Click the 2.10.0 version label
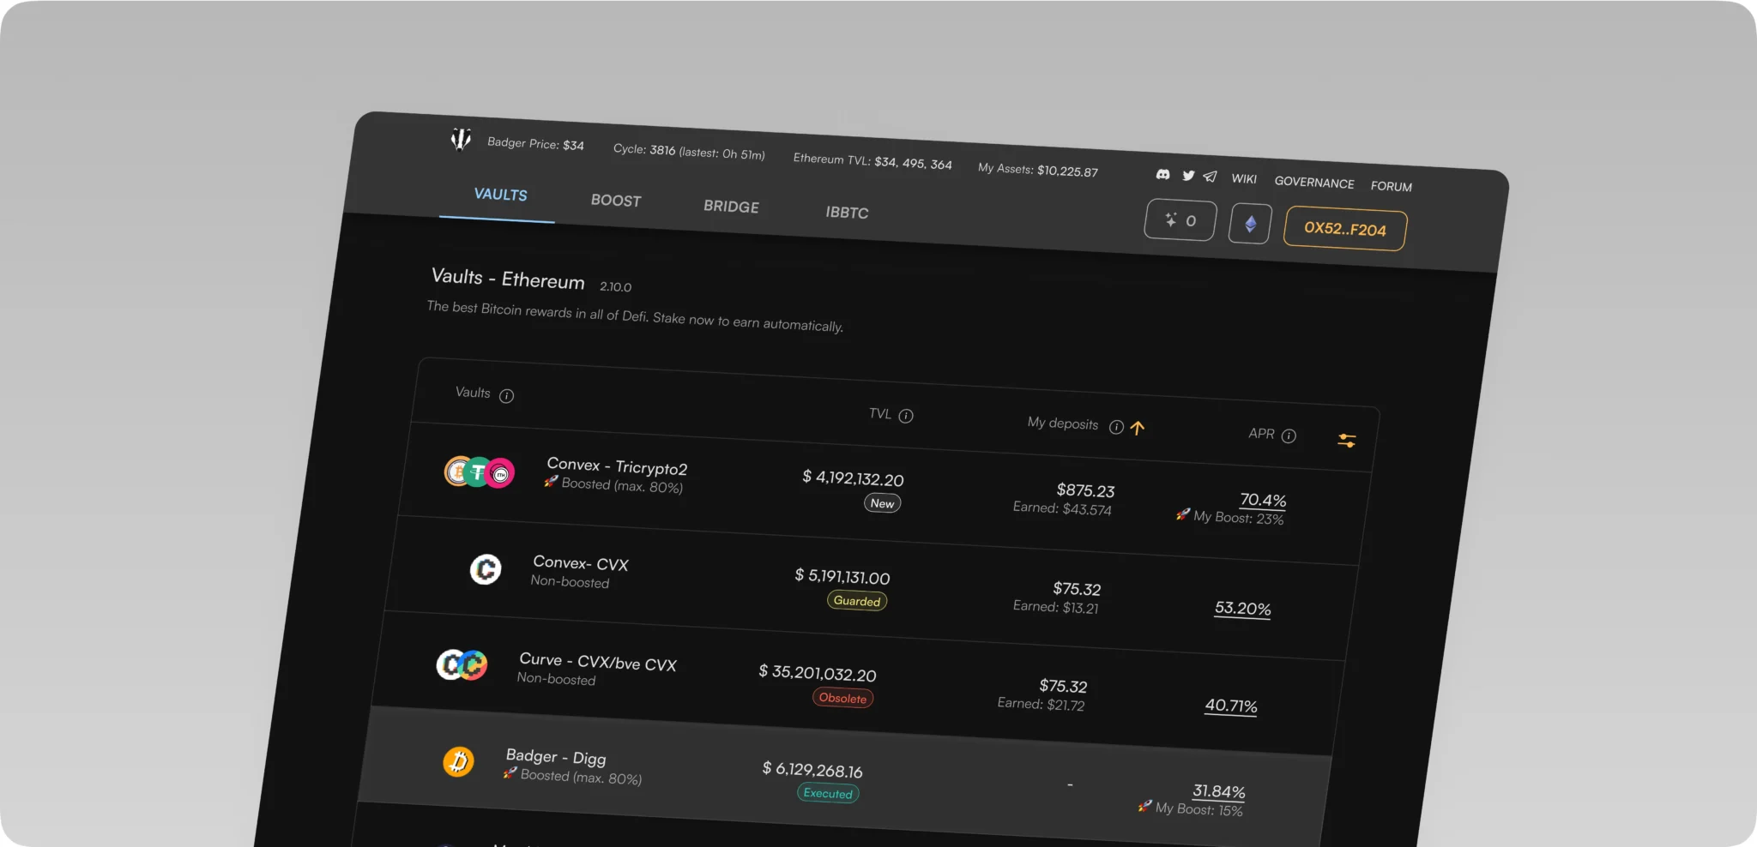The height and width of the screenshot is (847, 1757). click(615, 286)
